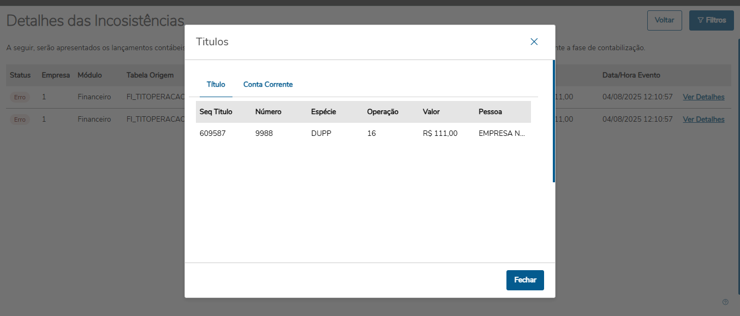This screenshot has height=316, width=740.
Task: Click the R$ 111,00 value in dialog
Action: [x=440, y=133]
